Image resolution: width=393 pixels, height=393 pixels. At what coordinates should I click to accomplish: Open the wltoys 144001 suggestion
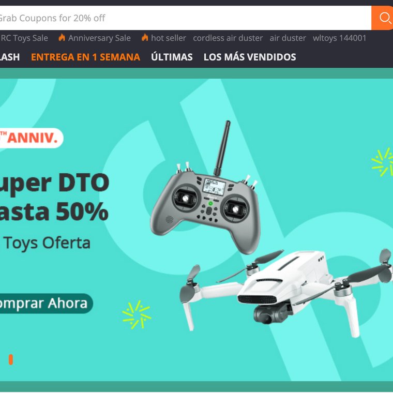(339, 38)
